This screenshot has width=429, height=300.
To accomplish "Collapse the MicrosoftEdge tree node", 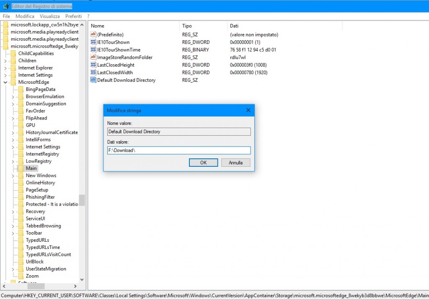I will (5, 82).
